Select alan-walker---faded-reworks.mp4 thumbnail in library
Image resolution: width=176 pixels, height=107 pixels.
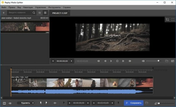pyautogui.click(x=25, y=27)
